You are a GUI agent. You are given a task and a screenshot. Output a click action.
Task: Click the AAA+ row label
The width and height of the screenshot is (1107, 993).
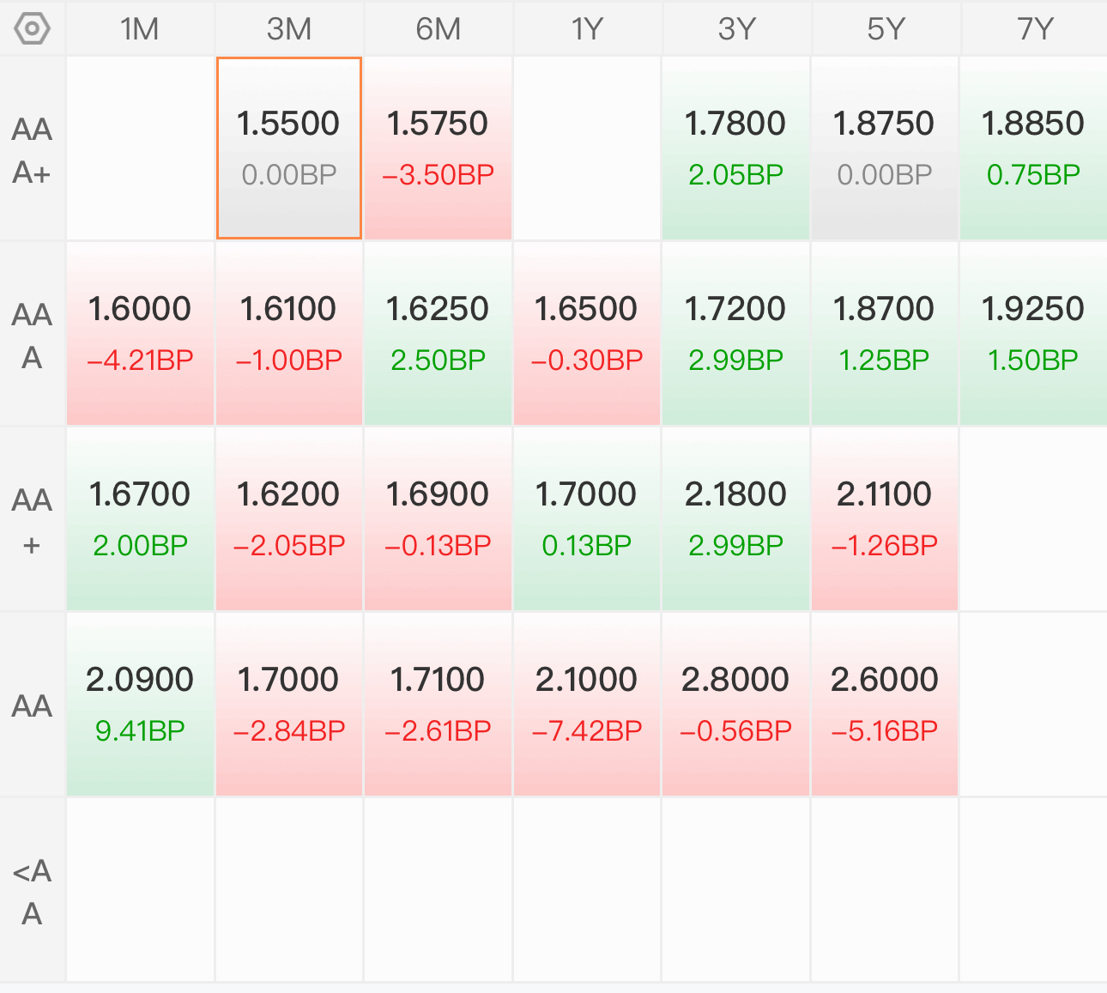(x=32, y=150)
